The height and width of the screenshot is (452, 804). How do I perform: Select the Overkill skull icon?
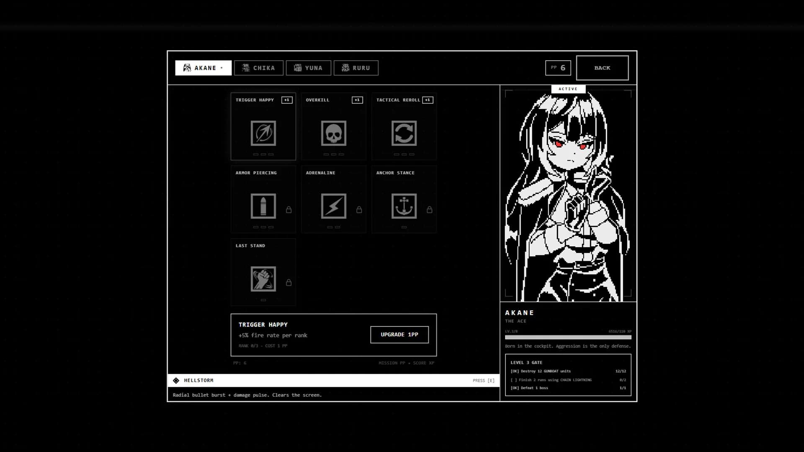pos(333,133)
